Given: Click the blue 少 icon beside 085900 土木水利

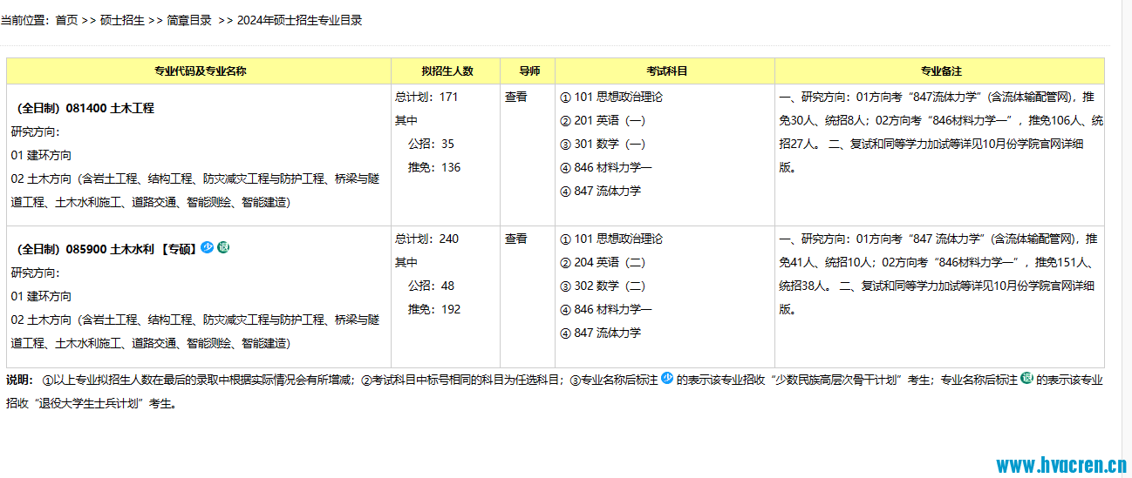Looking at the screenshot, I should point(207,247).
